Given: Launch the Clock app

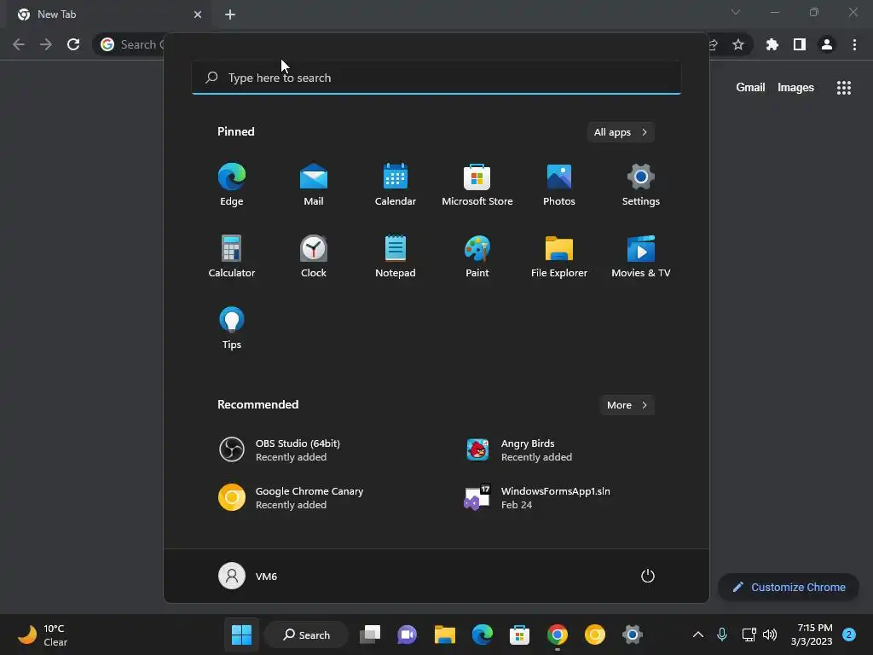Looking at the screenshot, I should coord(314,256).
